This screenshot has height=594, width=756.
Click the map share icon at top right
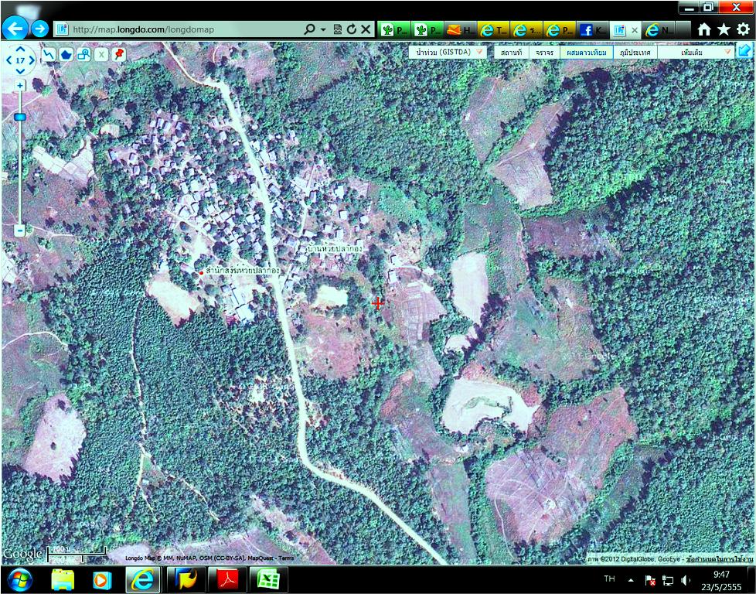click(744, 52)
